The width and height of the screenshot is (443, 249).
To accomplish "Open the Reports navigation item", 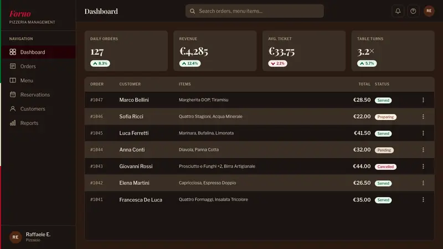I will (39, 123).
